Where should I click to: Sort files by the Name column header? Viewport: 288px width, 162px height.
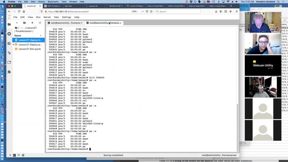tap(28, 36)
